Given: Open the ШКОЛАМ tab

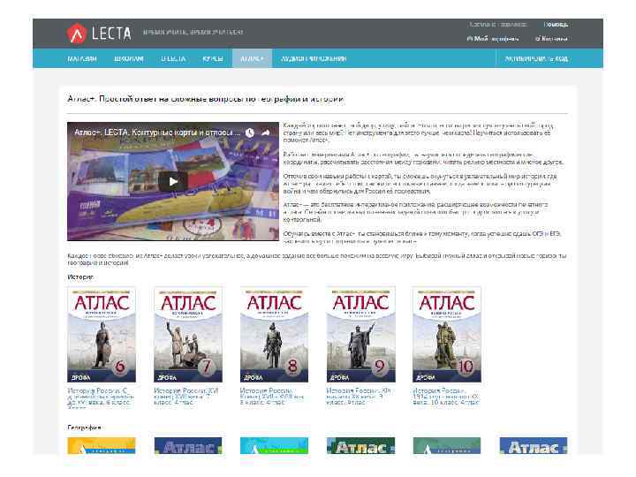Looking at the screenshot, I should pos(129,59).
